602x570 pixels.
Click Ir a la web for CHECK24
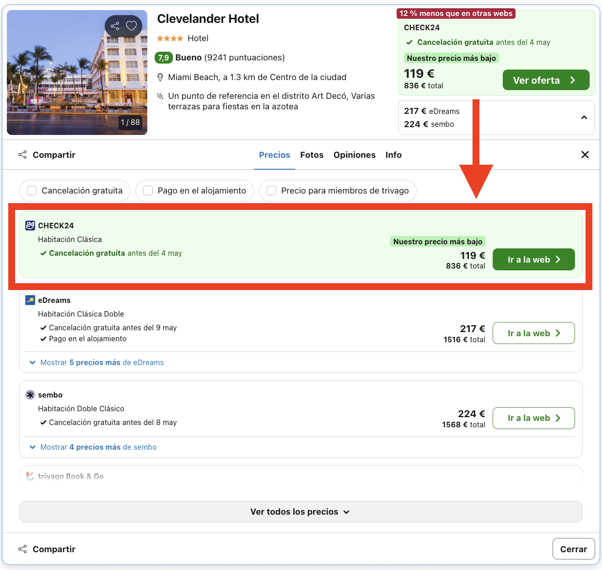(533, 259)
